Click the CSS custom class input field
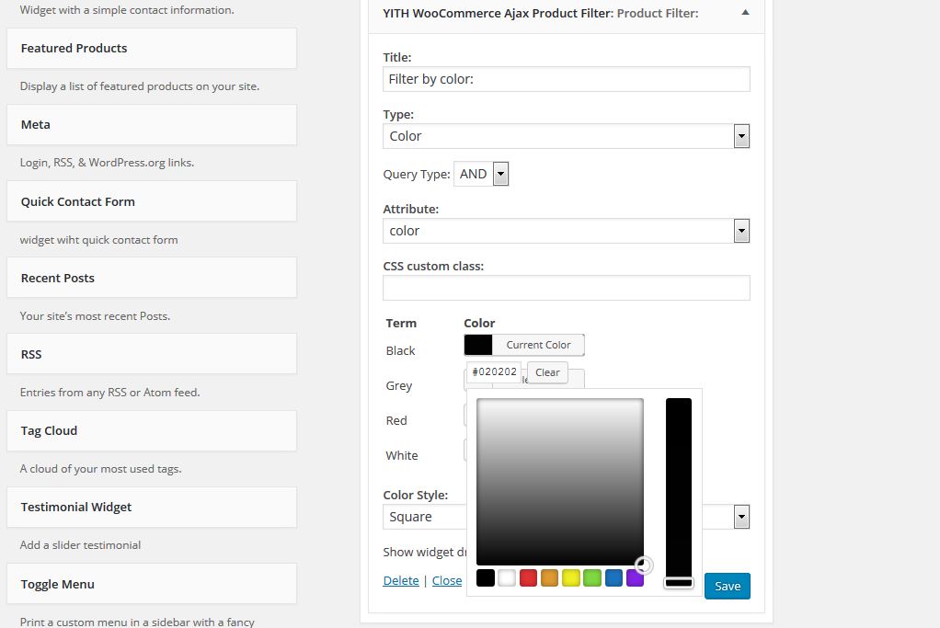The image size is (940, 628). tap(566, 288)
